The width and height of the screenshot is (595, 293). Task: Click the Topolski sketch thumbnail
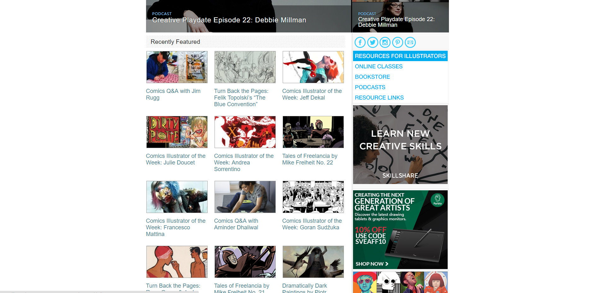click(x=245, y=67)
